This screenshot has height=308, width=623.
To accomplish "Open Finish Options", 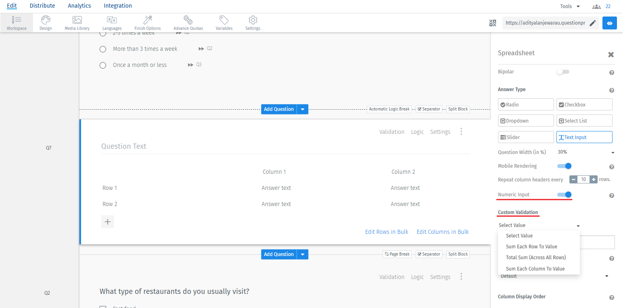I will pyautogui.click(x=147, y=23).
